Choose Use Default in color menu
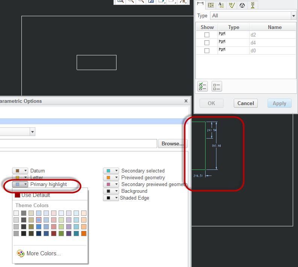298x267 pixels. pos(36,195)
